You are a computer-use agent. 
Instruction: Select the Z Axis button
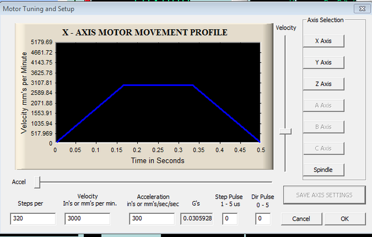point(323,84)
